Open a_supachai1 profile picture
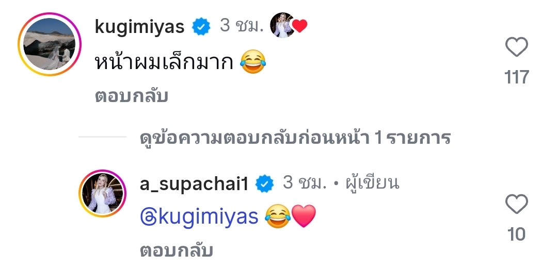Viewport: 557px width, 270px height. click(102, 193)
